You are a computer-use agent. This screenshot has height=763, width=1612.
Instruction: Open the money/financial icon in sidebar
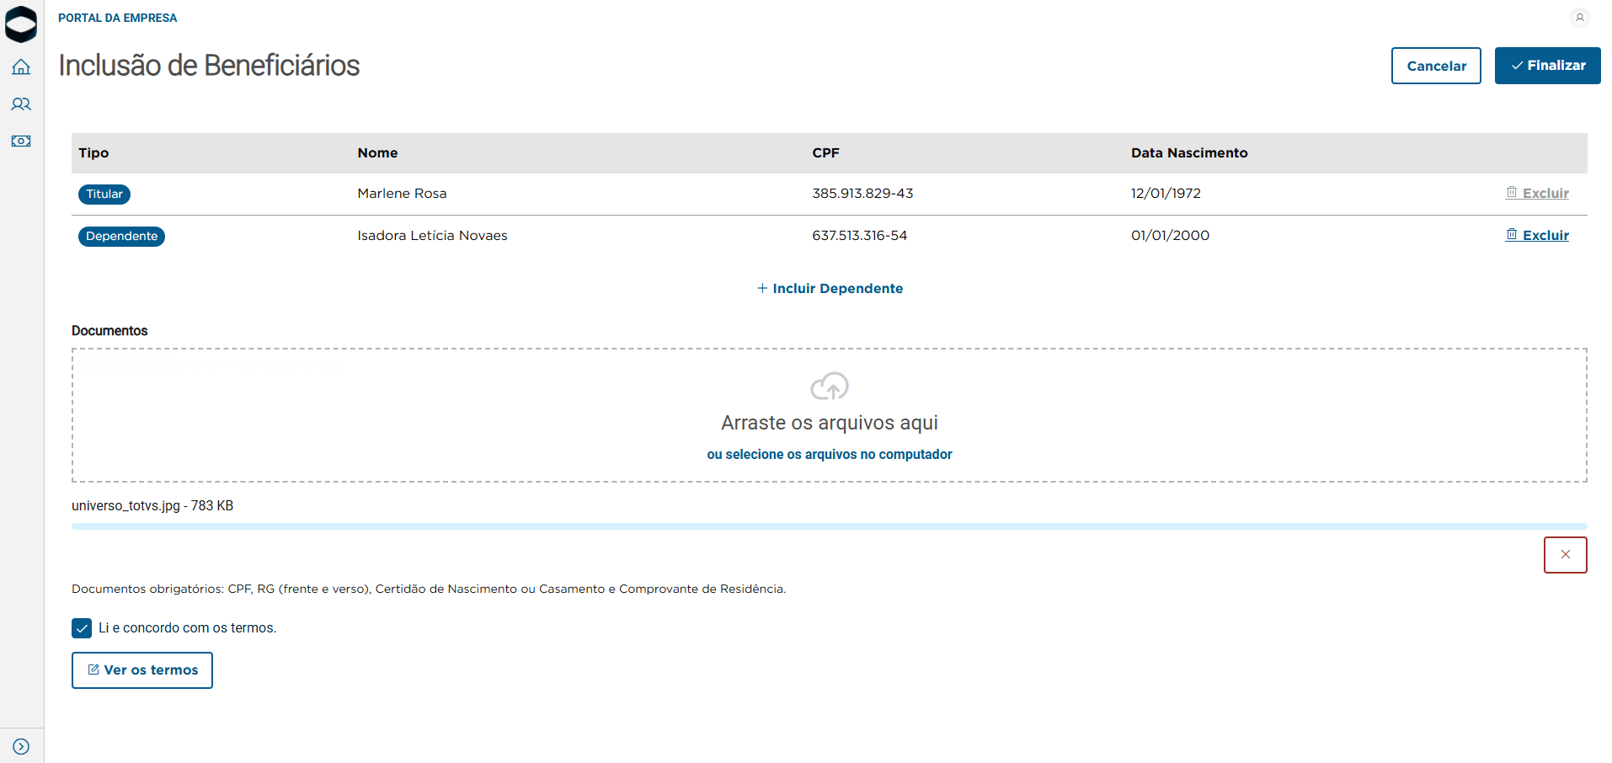tap(21, 141)
